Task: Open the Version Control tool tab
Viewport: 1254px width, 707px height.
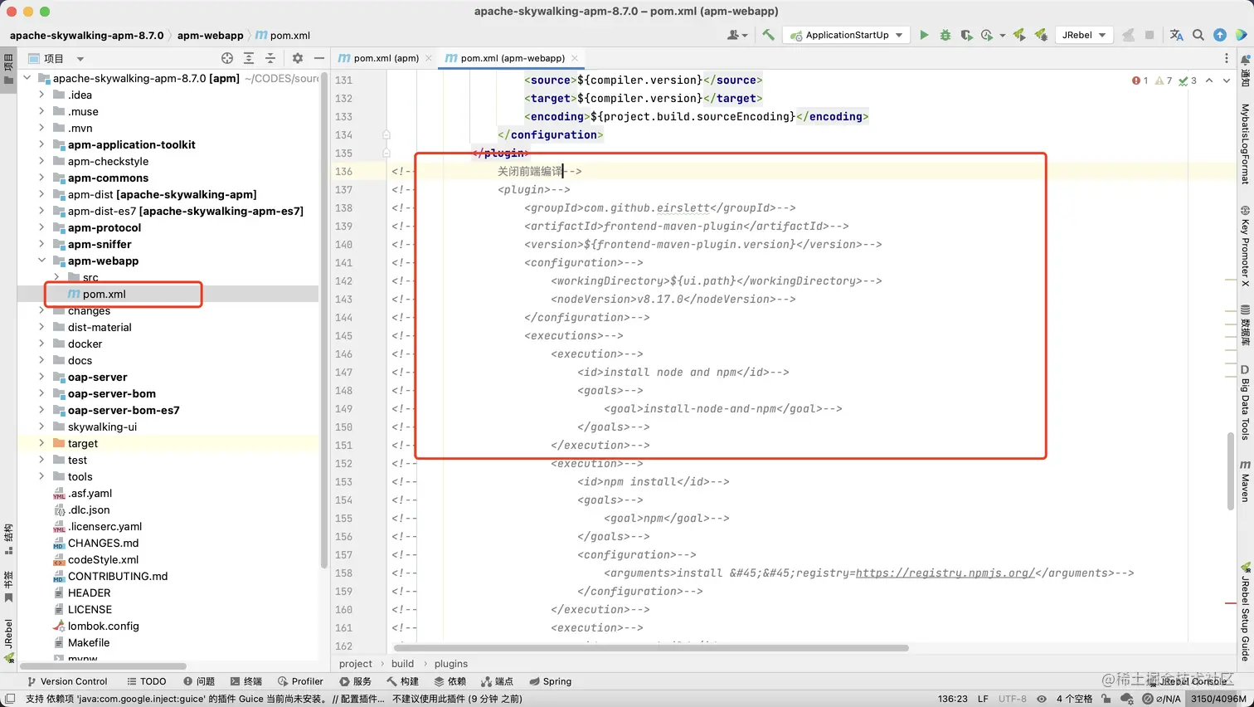Action: [67, 681]
